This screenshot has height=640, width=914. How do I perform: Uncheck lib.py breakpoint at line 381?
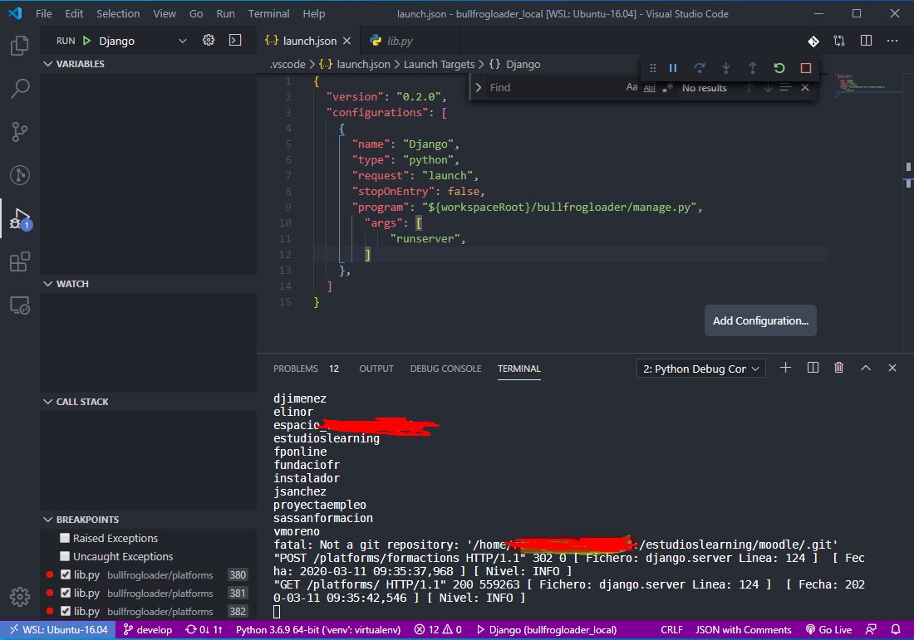pos(66,593)
